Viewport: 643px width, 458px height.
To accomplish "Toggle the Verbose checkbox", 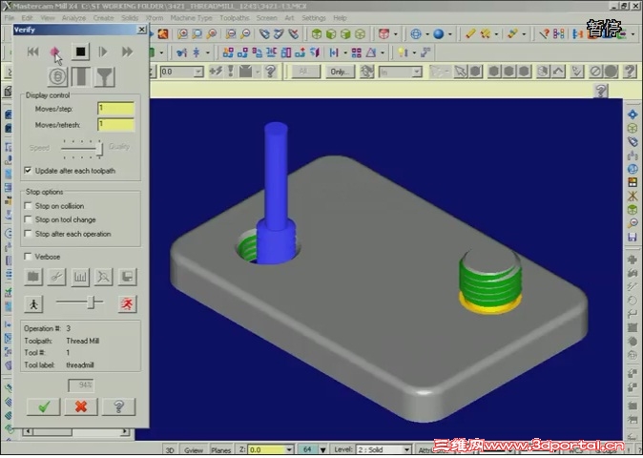I will click(28, 257).
